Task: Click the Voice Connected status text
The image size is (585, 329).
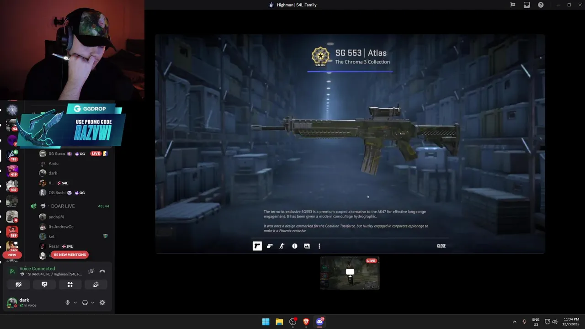Action: pos(37,269)
